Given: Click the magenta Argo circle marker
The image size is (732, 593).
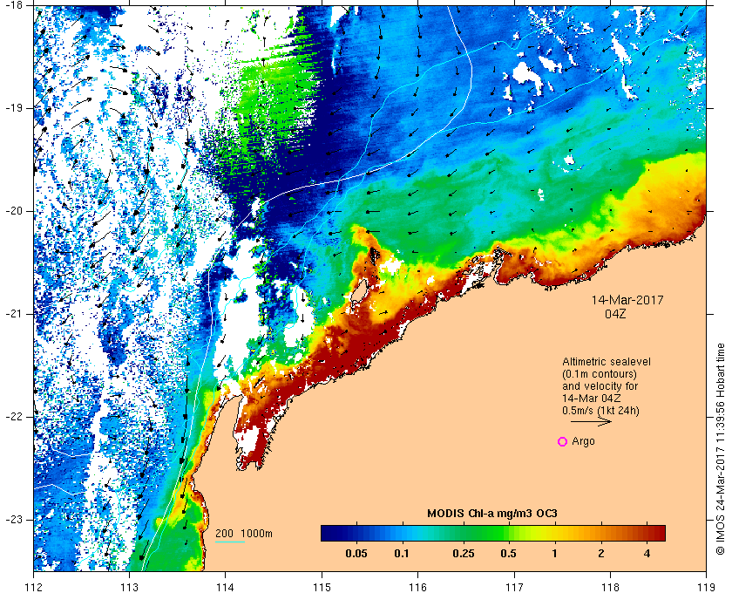Looking at the screenshot, I should [563, 441].
